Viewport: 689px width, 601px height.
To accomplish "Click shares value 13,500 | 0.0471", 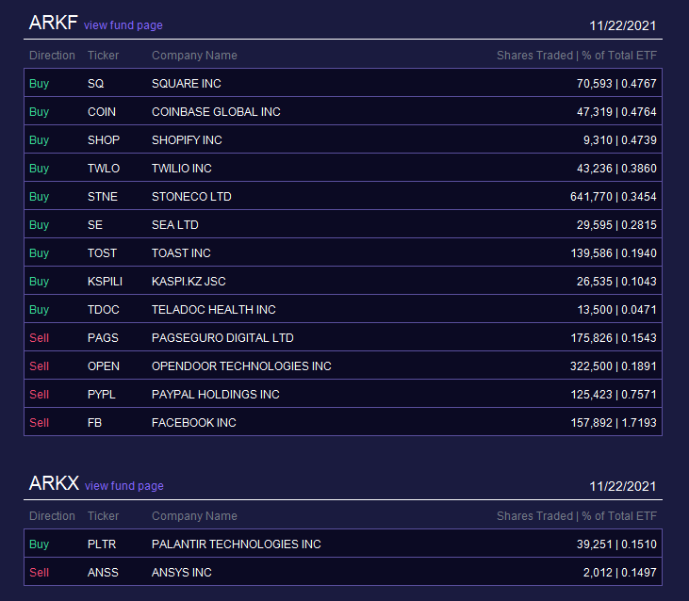I will point(617,310).
